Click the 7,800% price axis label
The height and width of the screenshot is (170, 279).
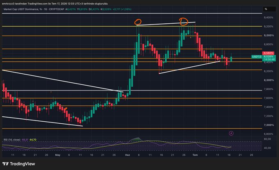(268, 89)
